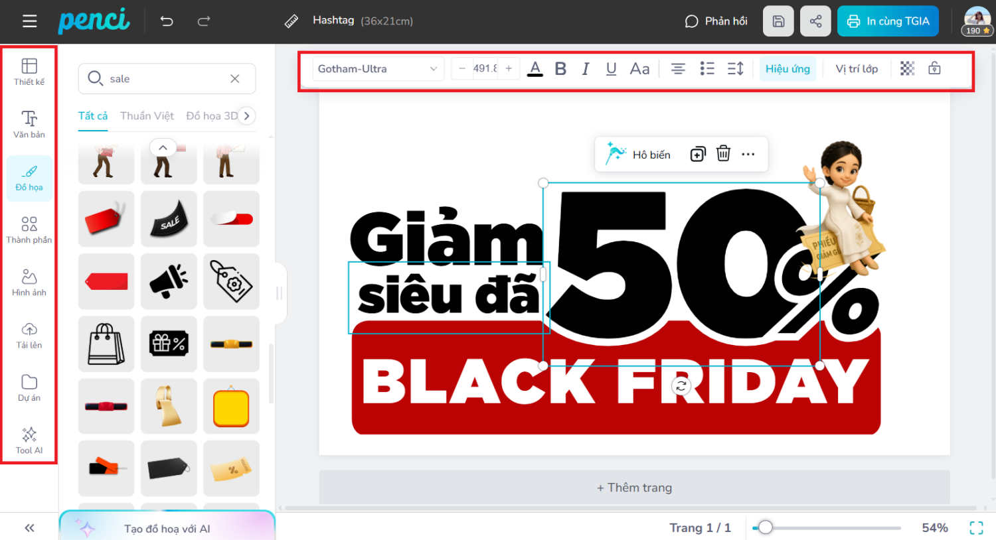The image size is (996, 540).
Task: Delete selected element with trash icon
Action: tap(723, 154)
